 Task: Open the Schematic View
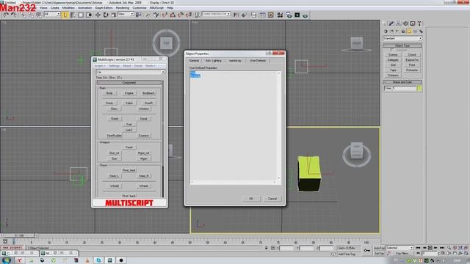[271, 15]
